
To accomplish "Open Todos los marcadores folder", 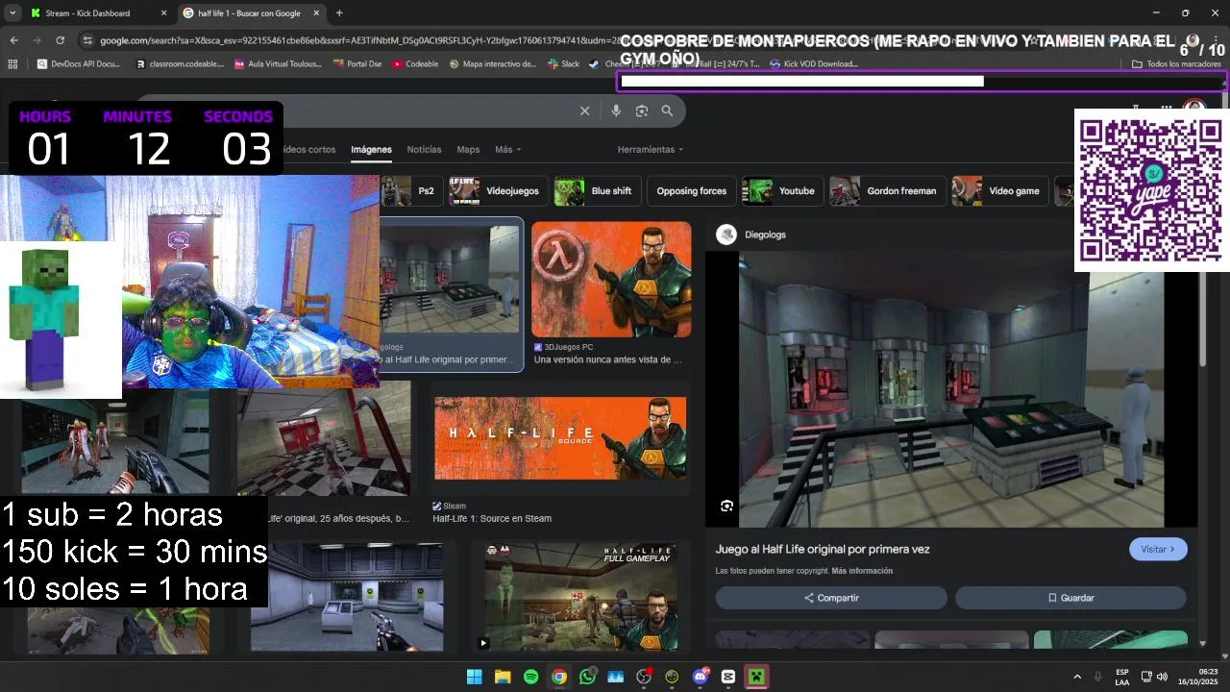I will click(1177, 63).
